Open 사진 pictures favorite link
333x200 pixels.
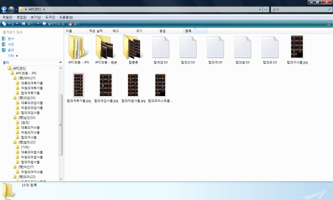click(x=11, y=44)
